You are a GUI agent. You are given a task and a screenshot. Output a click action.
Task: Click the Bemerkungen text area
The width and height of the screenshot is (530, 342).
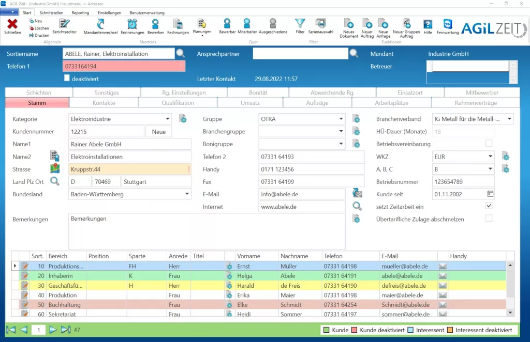(207, 231)
